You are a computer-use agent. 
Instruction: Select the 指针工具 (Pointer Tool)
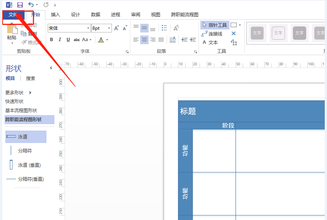pyautogui.click(x=215, y=25)
